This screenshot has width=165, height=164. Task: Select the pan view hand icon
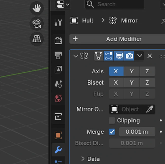[x=37, y=8]
